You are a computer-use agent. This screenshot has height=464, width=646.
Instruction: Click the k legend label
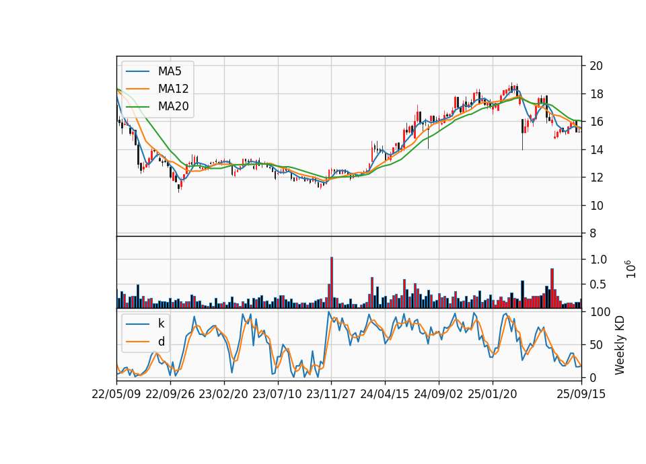coord(161,323)
